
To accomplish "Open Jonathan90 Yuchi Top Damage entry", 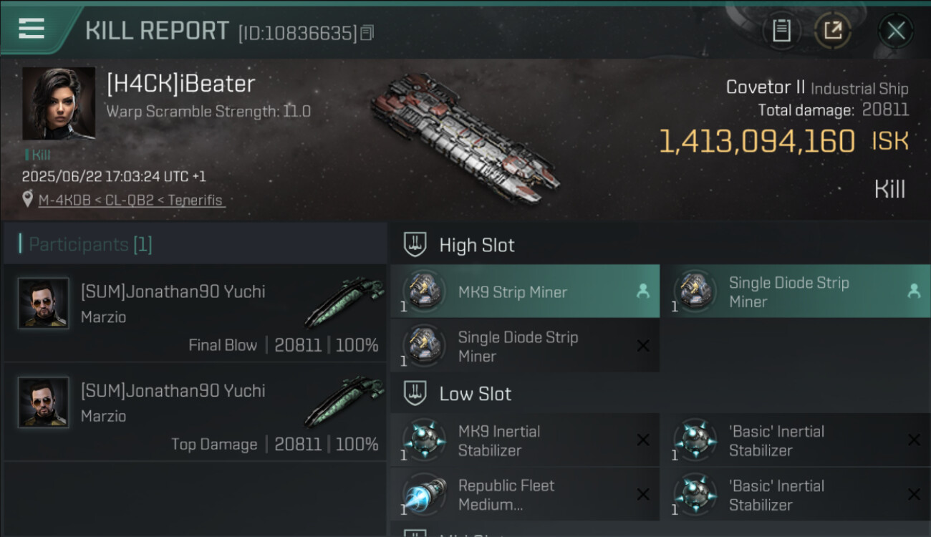I will click(x=195, y=412).
